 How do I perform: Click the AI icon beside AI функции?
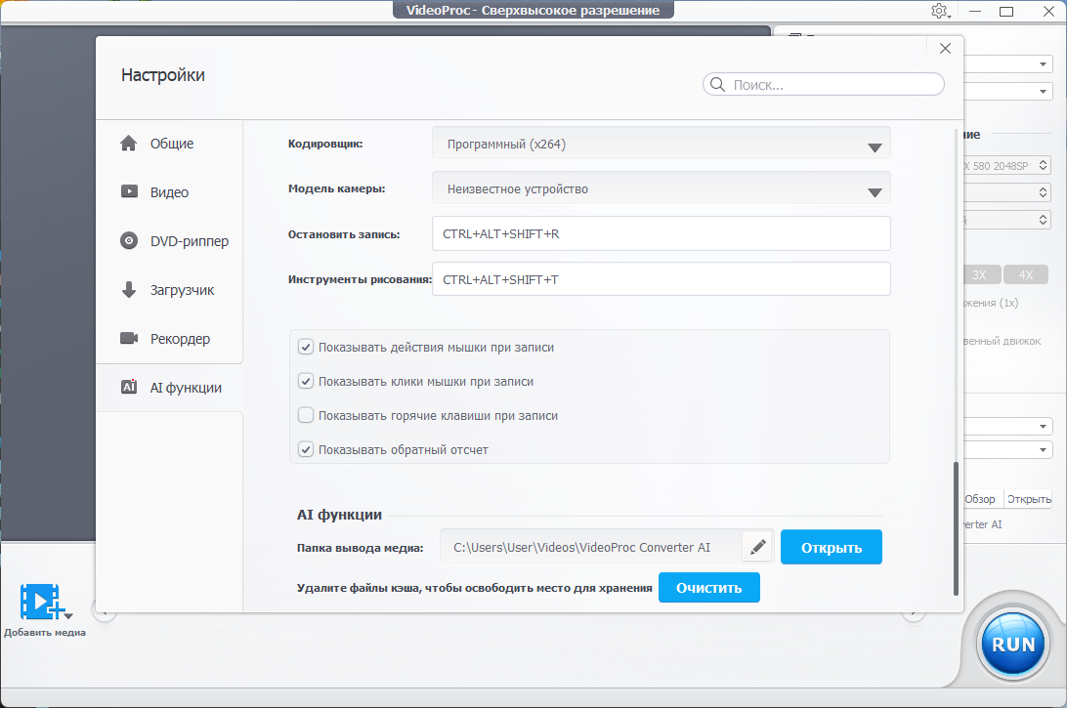point(128,388)
